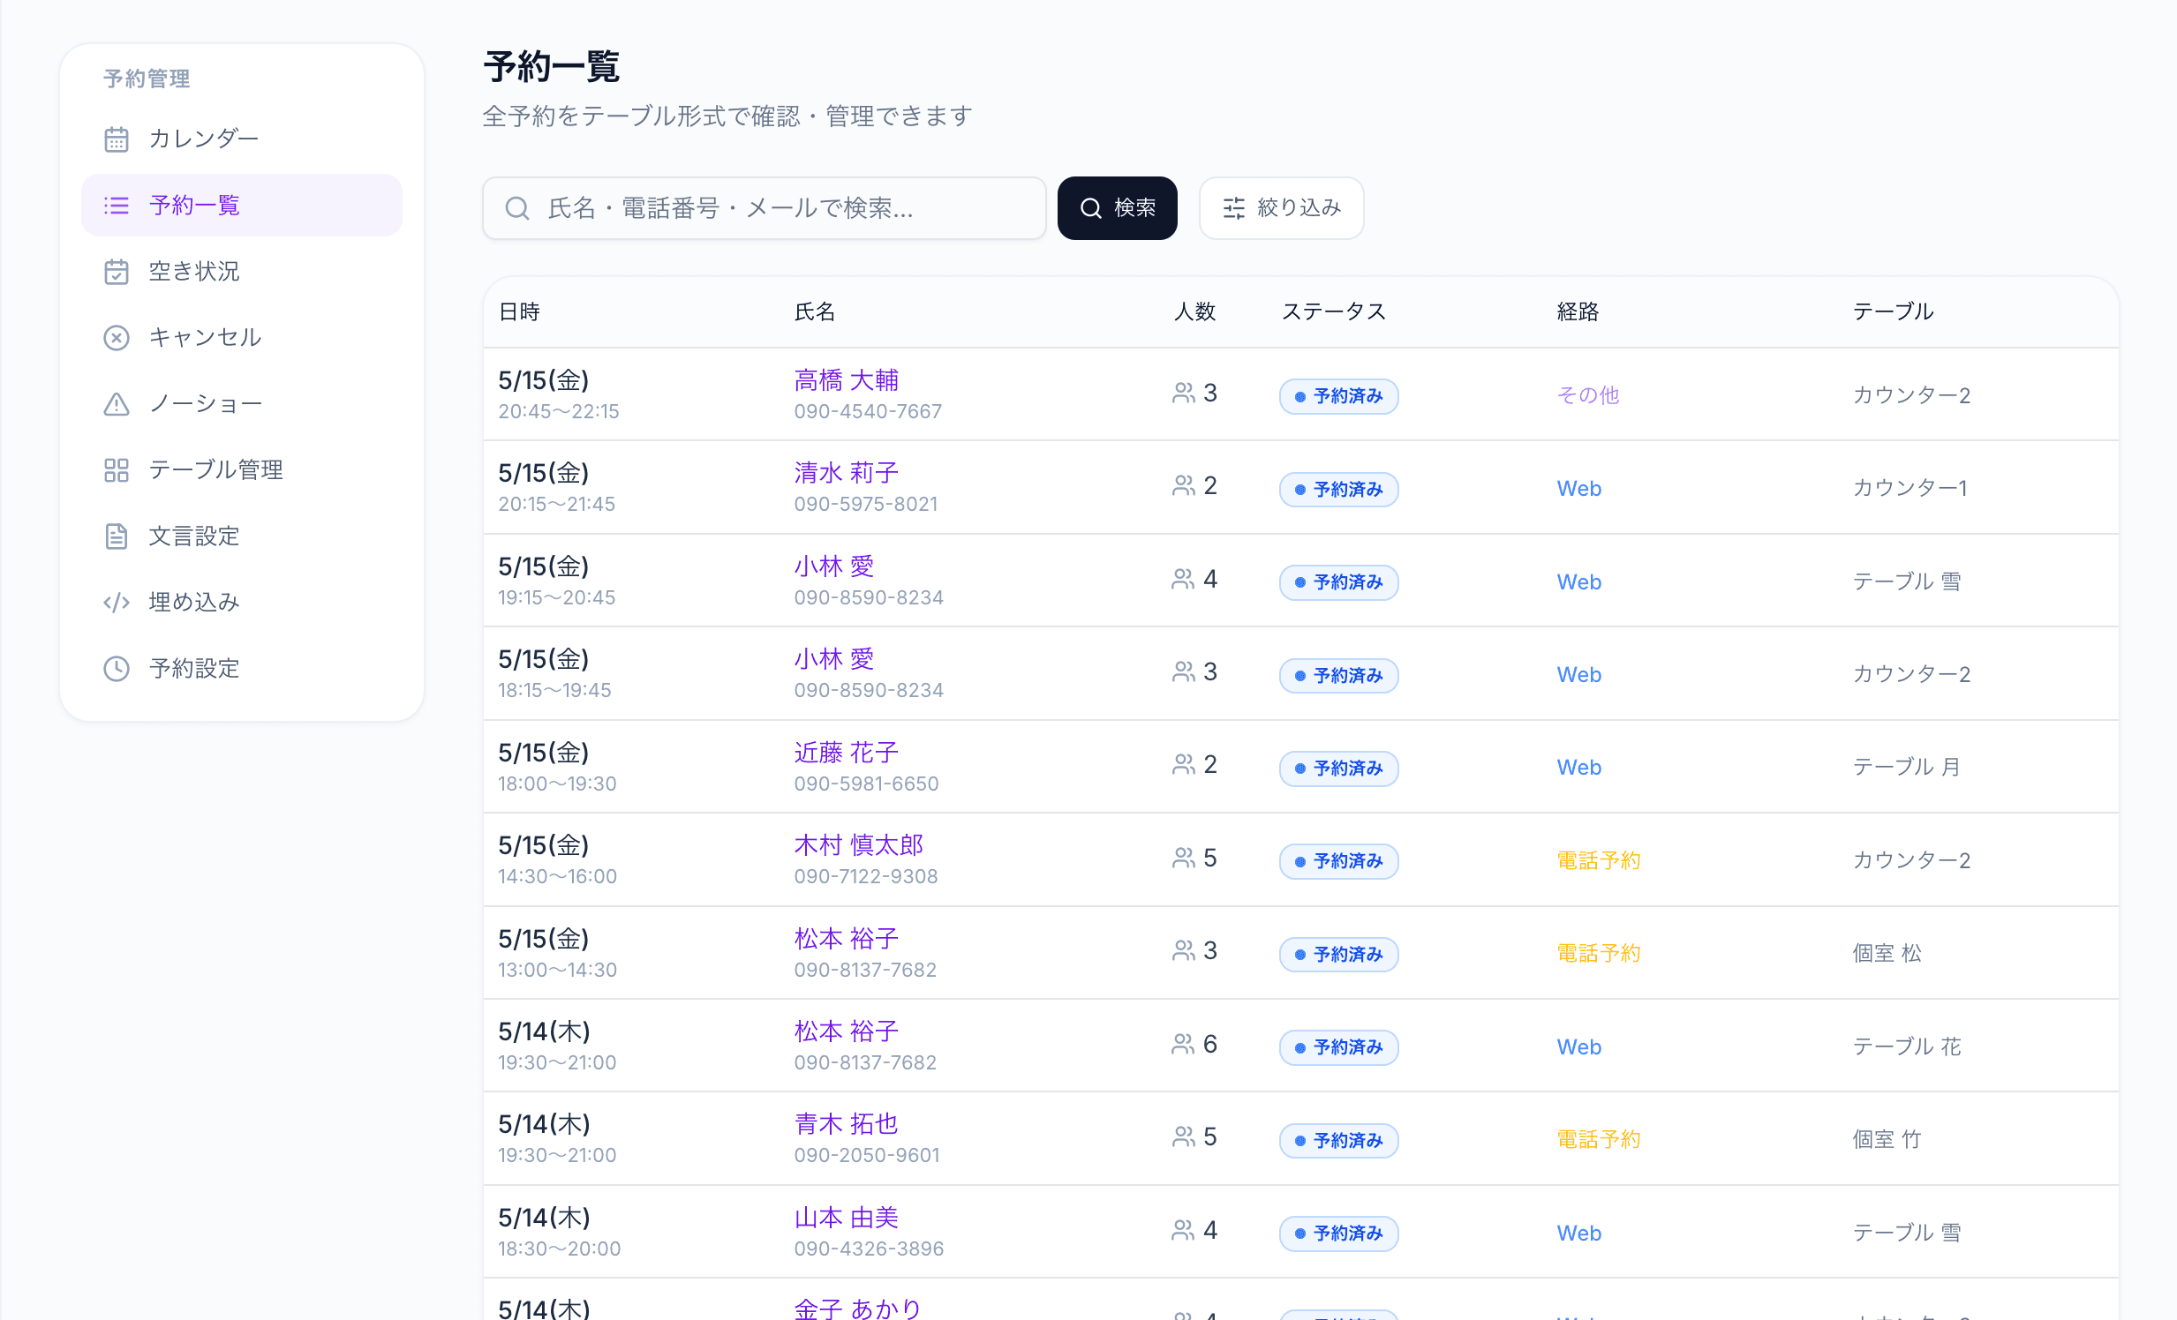Image resolution: width=2177 pixels, height=1320 pixels.
Task: Click the 日時 column header
Action: point(519,311)
